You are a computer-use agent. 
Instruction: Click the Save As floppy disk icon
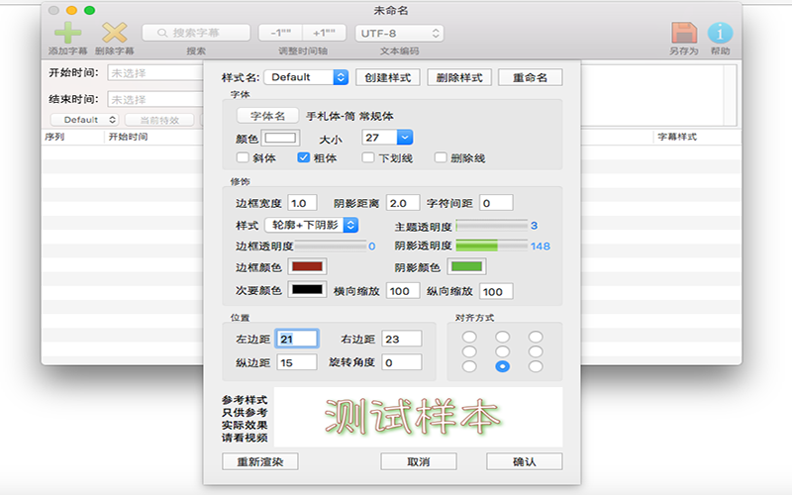click(x=684, y=33)
